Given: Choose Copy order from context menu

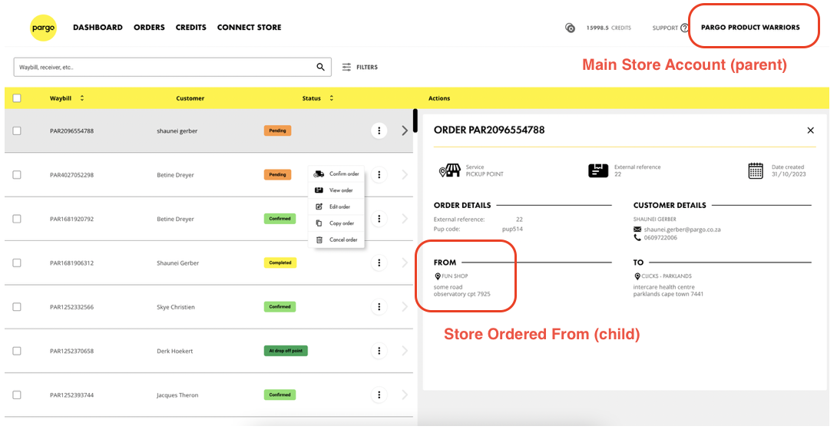Looking at the screenshot, I should point(336,223).
